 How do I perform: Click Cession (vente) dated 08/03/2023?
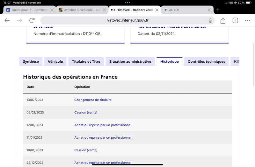tap(86, 112)
